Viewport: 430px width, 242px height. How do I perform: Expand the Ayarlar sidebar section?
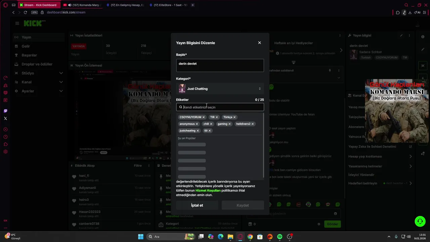pos(61,91)
